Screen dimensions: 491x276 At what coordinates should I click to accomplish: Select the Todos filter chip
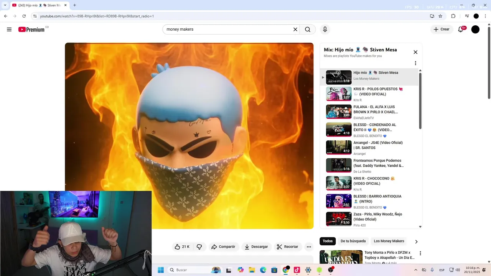pyautogui.click(x=328, y=241)
